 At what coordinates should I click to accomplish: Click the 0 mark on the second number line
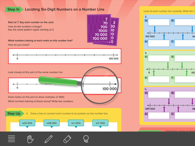17,88
